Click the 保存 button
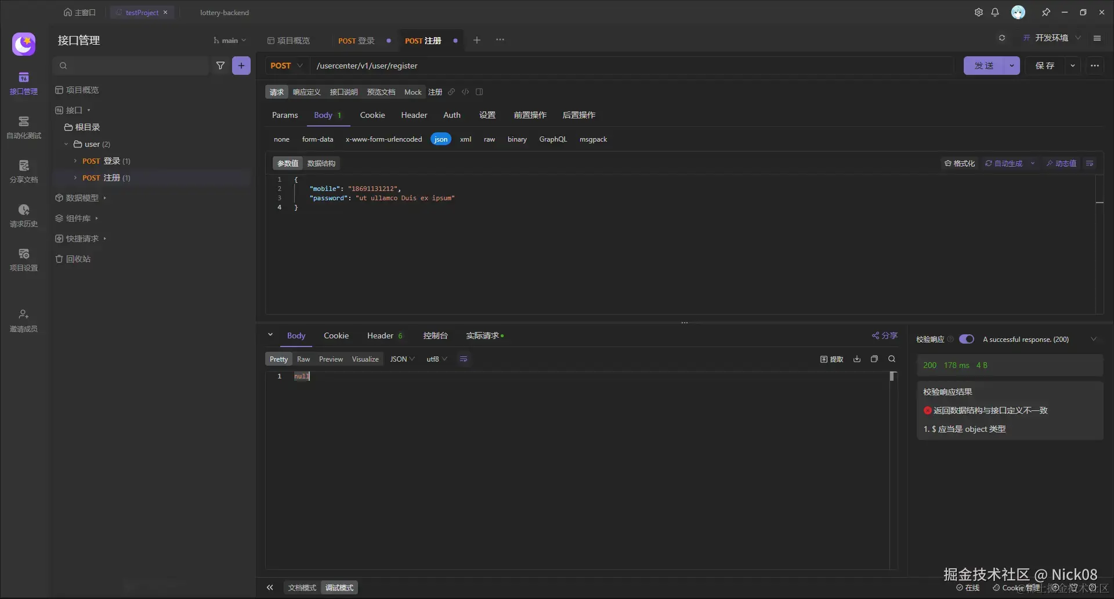This screenshot has height=599, width=1114. pos(1045,66)
